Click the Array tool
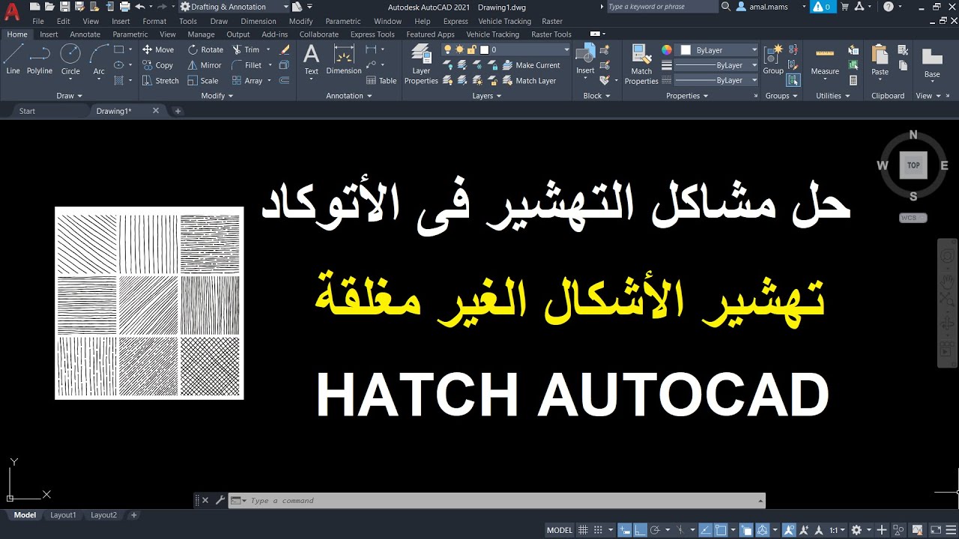 247,81
